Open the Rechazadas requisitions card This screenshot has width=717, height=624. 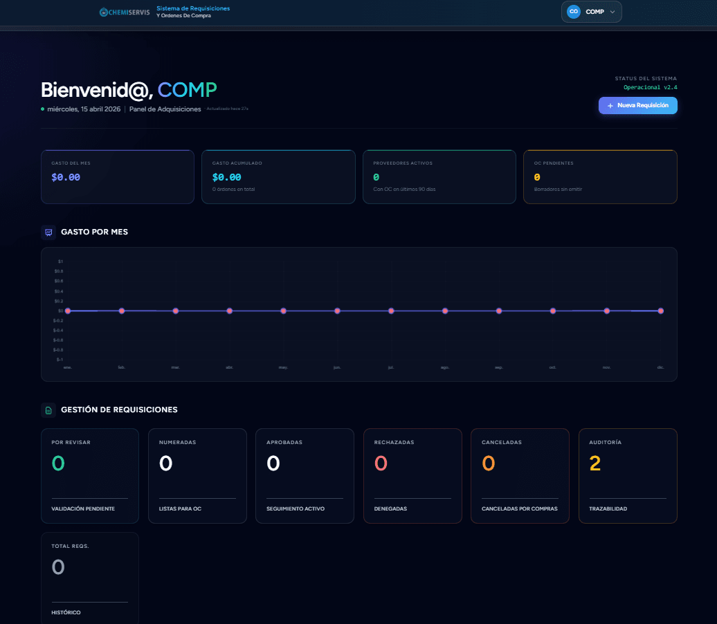click(412, 476)
